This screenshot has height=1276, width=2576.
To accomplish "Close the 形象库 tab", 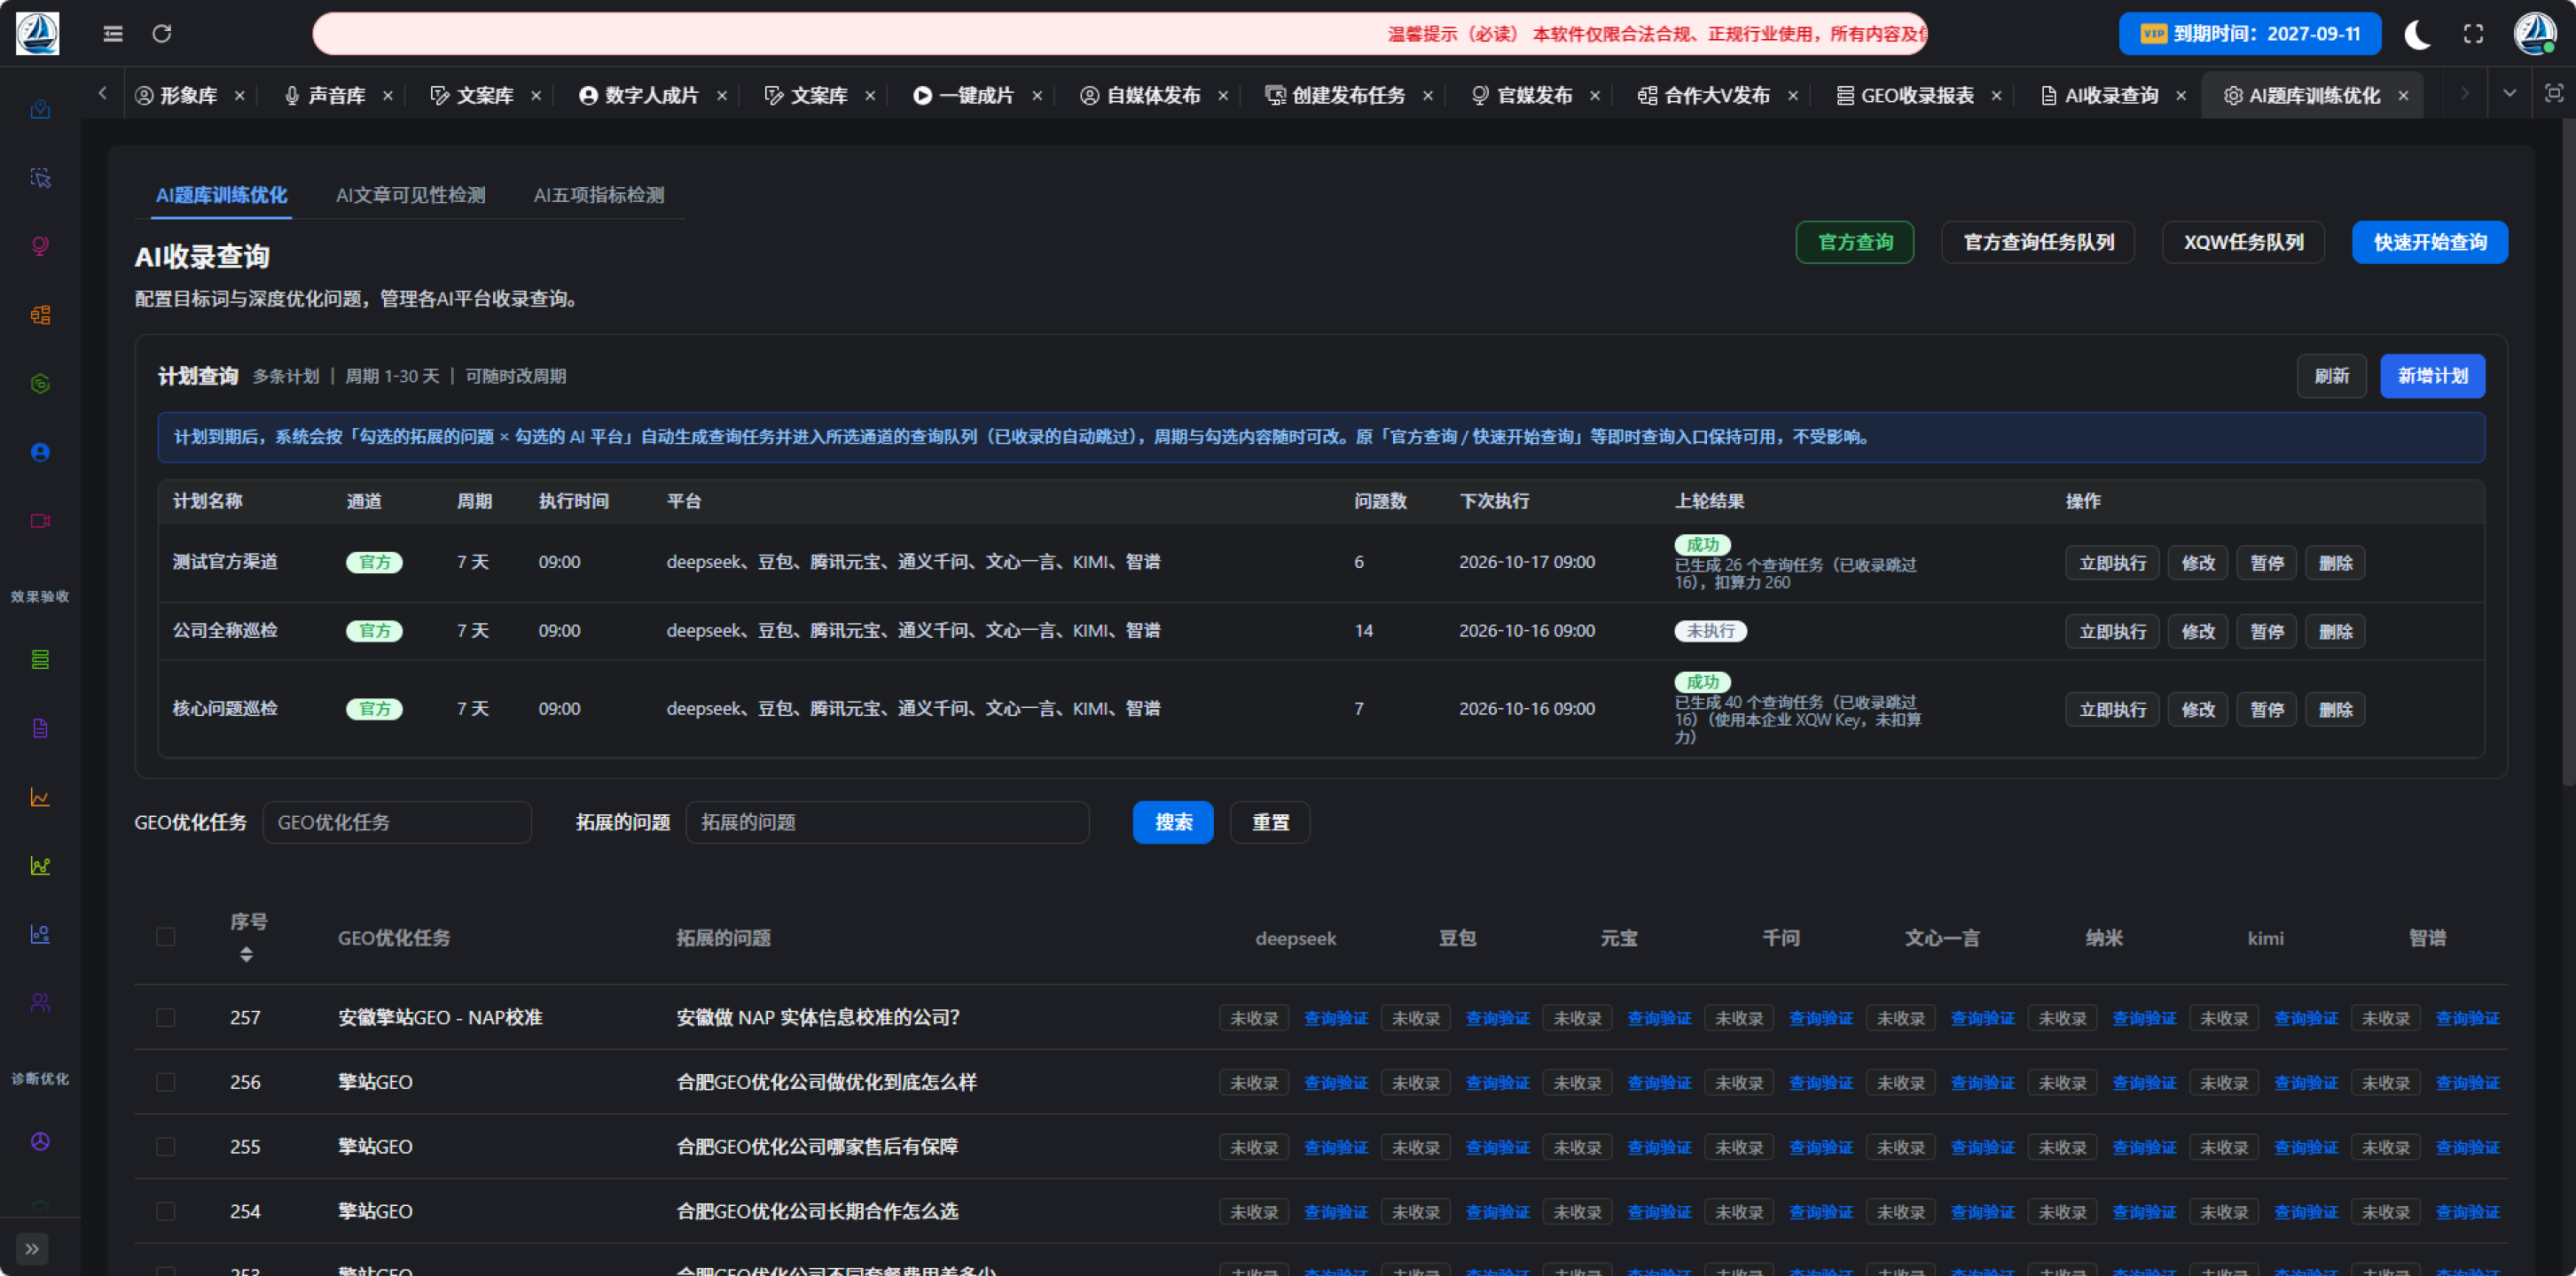I will click(x=240, y=95).
